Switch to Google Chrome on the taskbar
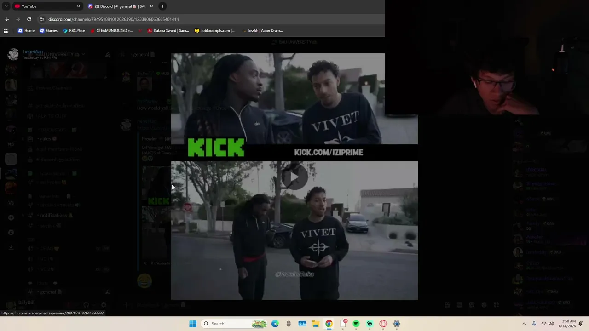 [329, 324]
